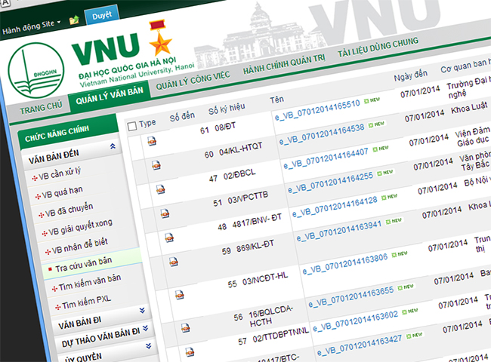Go to the TRANG CHỦ tab
The image size is (491, 362).
[x=41, y=109]
